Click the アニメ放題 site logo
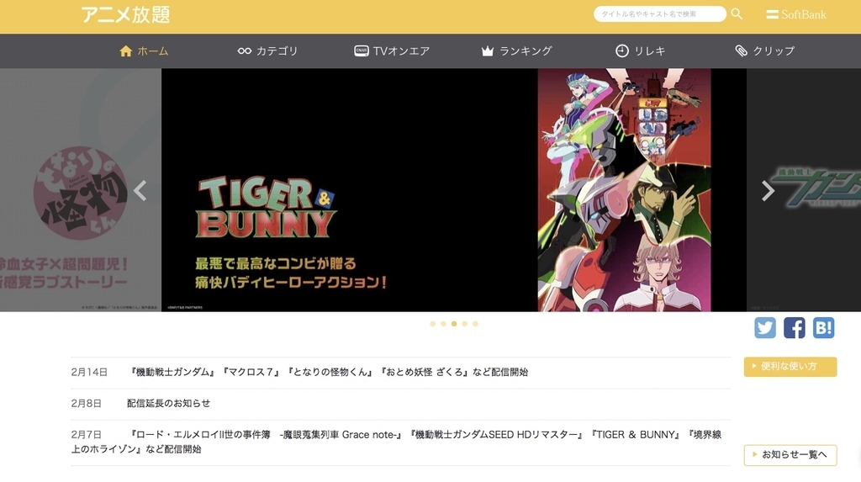Image resolution: width=861 pixels, height=482 pixels. 126,15
